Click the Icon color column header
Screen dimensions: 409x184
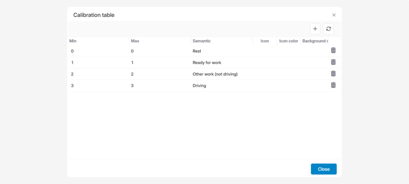(288, 41)
